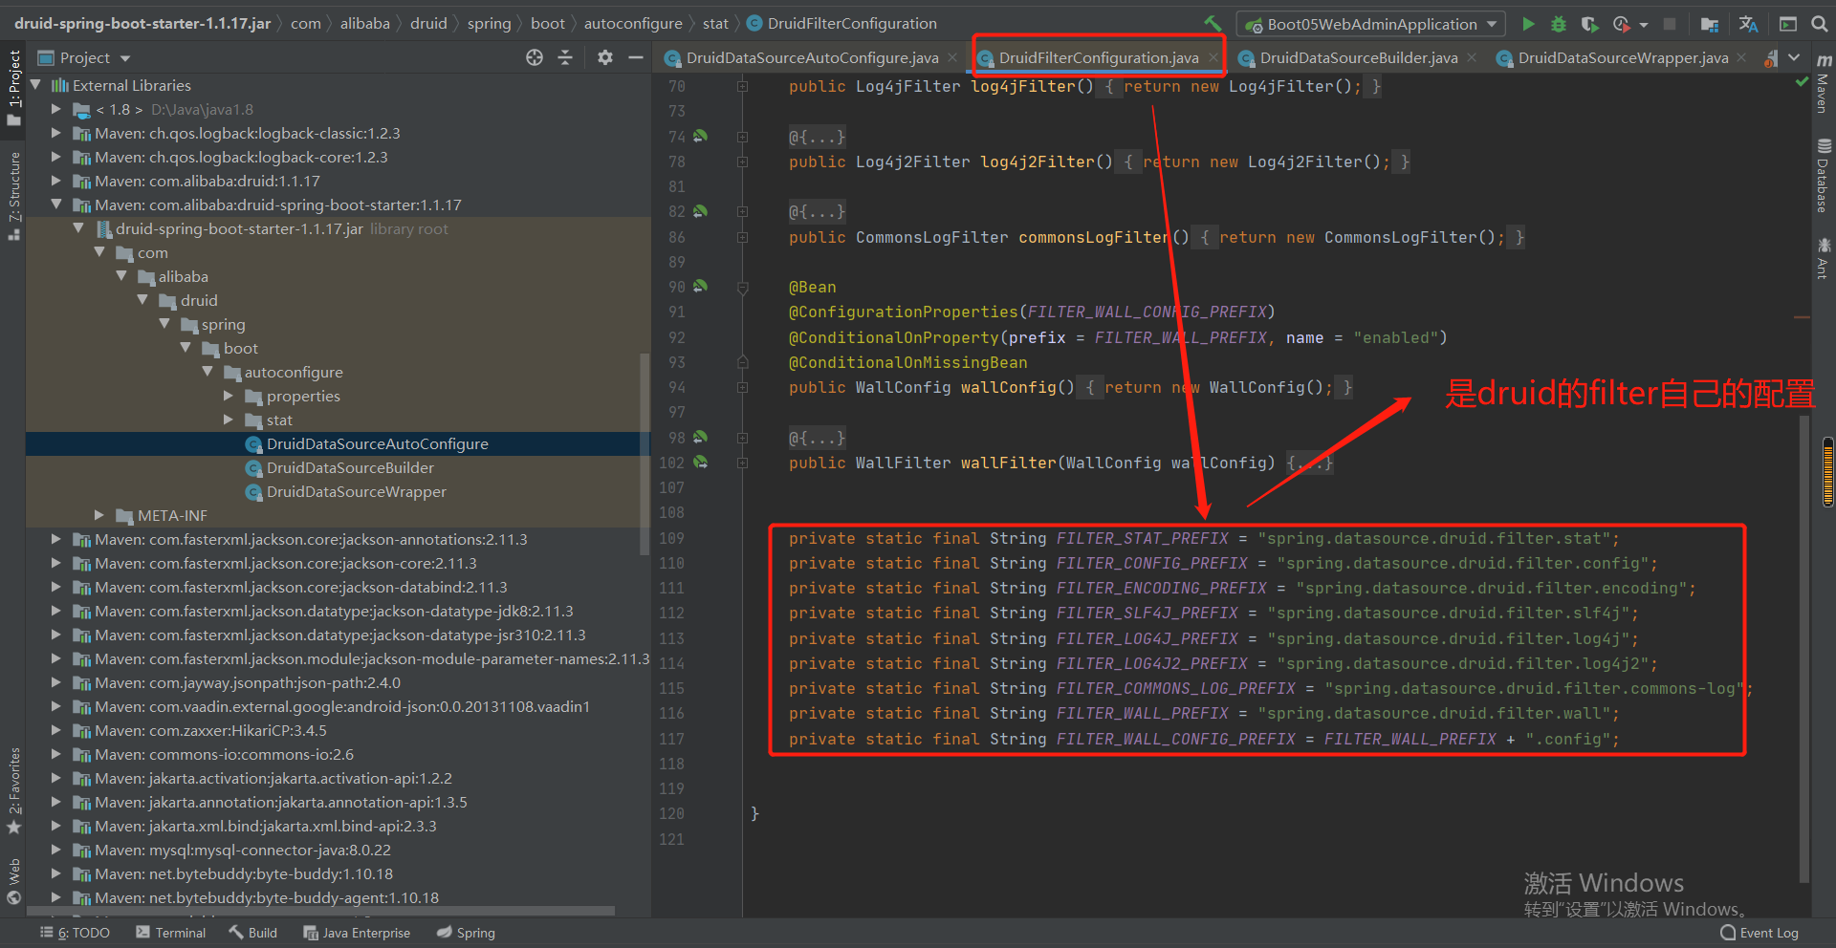The height and width of the screenshot is (948, 1836).
Task: Toggle fold marker at line 94
Action: 742,387
